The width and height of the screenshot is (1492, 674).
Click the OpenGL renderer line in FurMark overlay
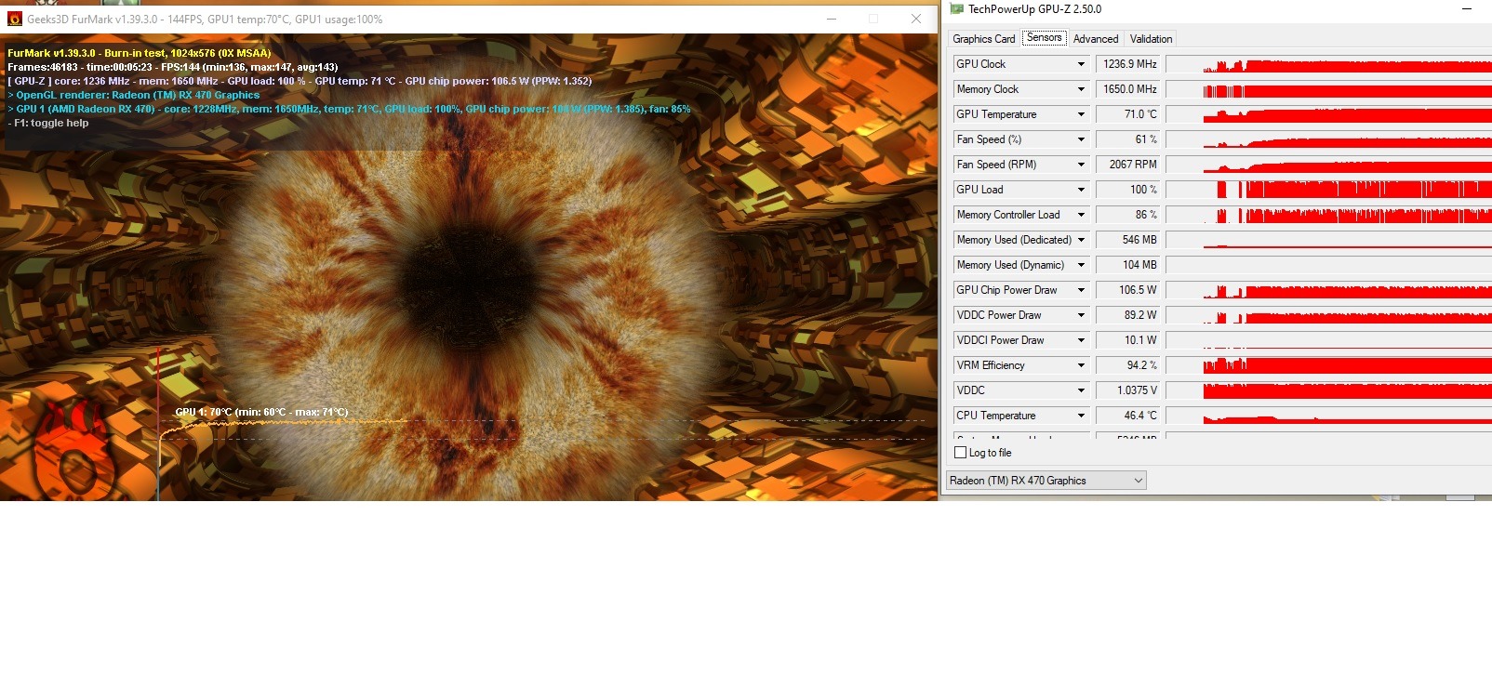(x=134, y=95)
